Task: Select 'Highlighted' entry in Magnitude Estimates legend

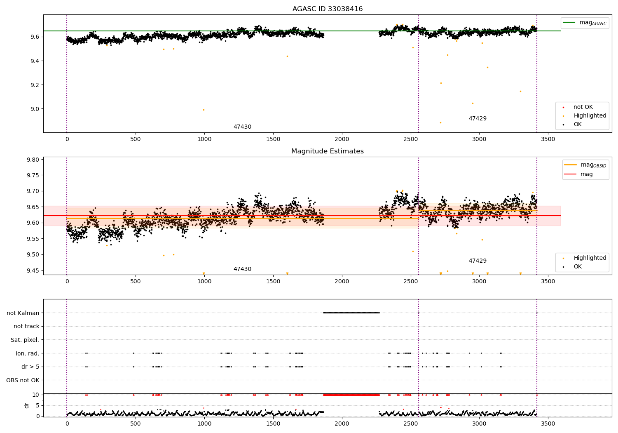Action: 590,258
